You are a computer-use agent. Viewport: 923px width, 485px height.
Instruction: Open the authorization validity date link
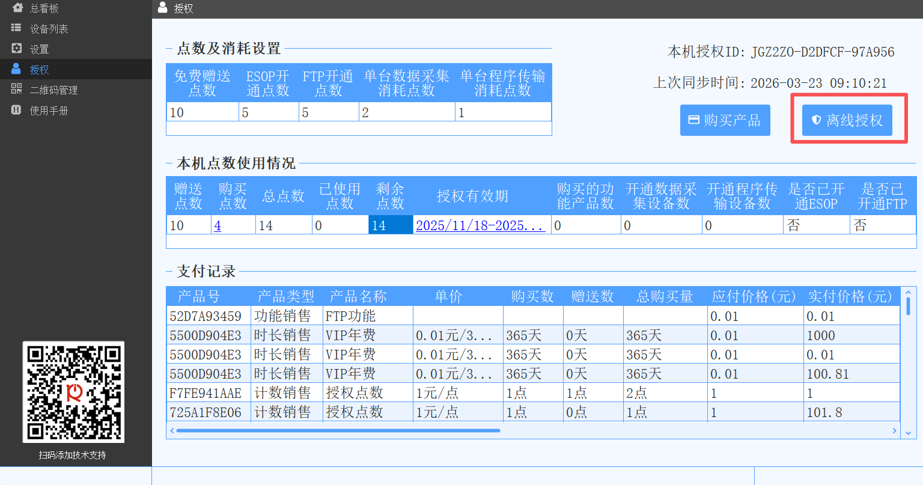tap(480, 226)
